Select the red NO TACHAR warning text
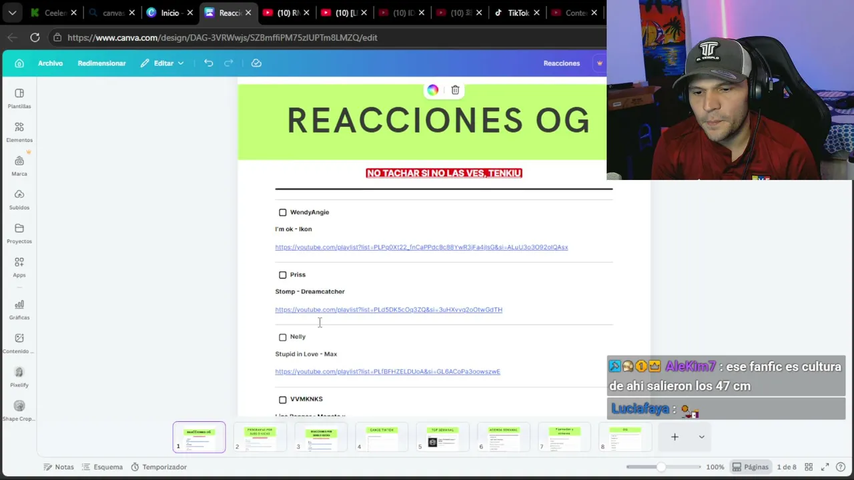854x480 pixels. tap(444, 173)
